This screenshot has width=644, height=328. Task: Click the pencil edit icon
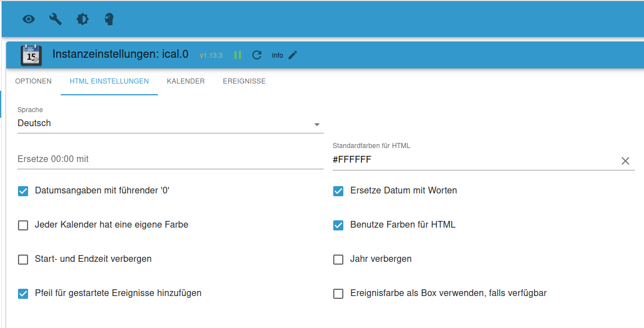(x=293, y=55)
